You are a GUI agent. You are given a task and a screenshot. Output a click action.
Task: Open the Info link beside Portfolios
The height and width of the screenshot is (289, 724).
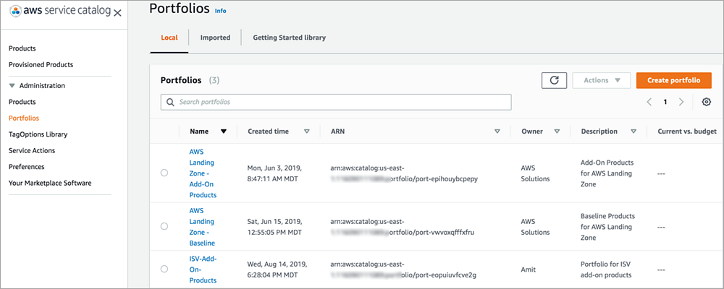[221, 11]
